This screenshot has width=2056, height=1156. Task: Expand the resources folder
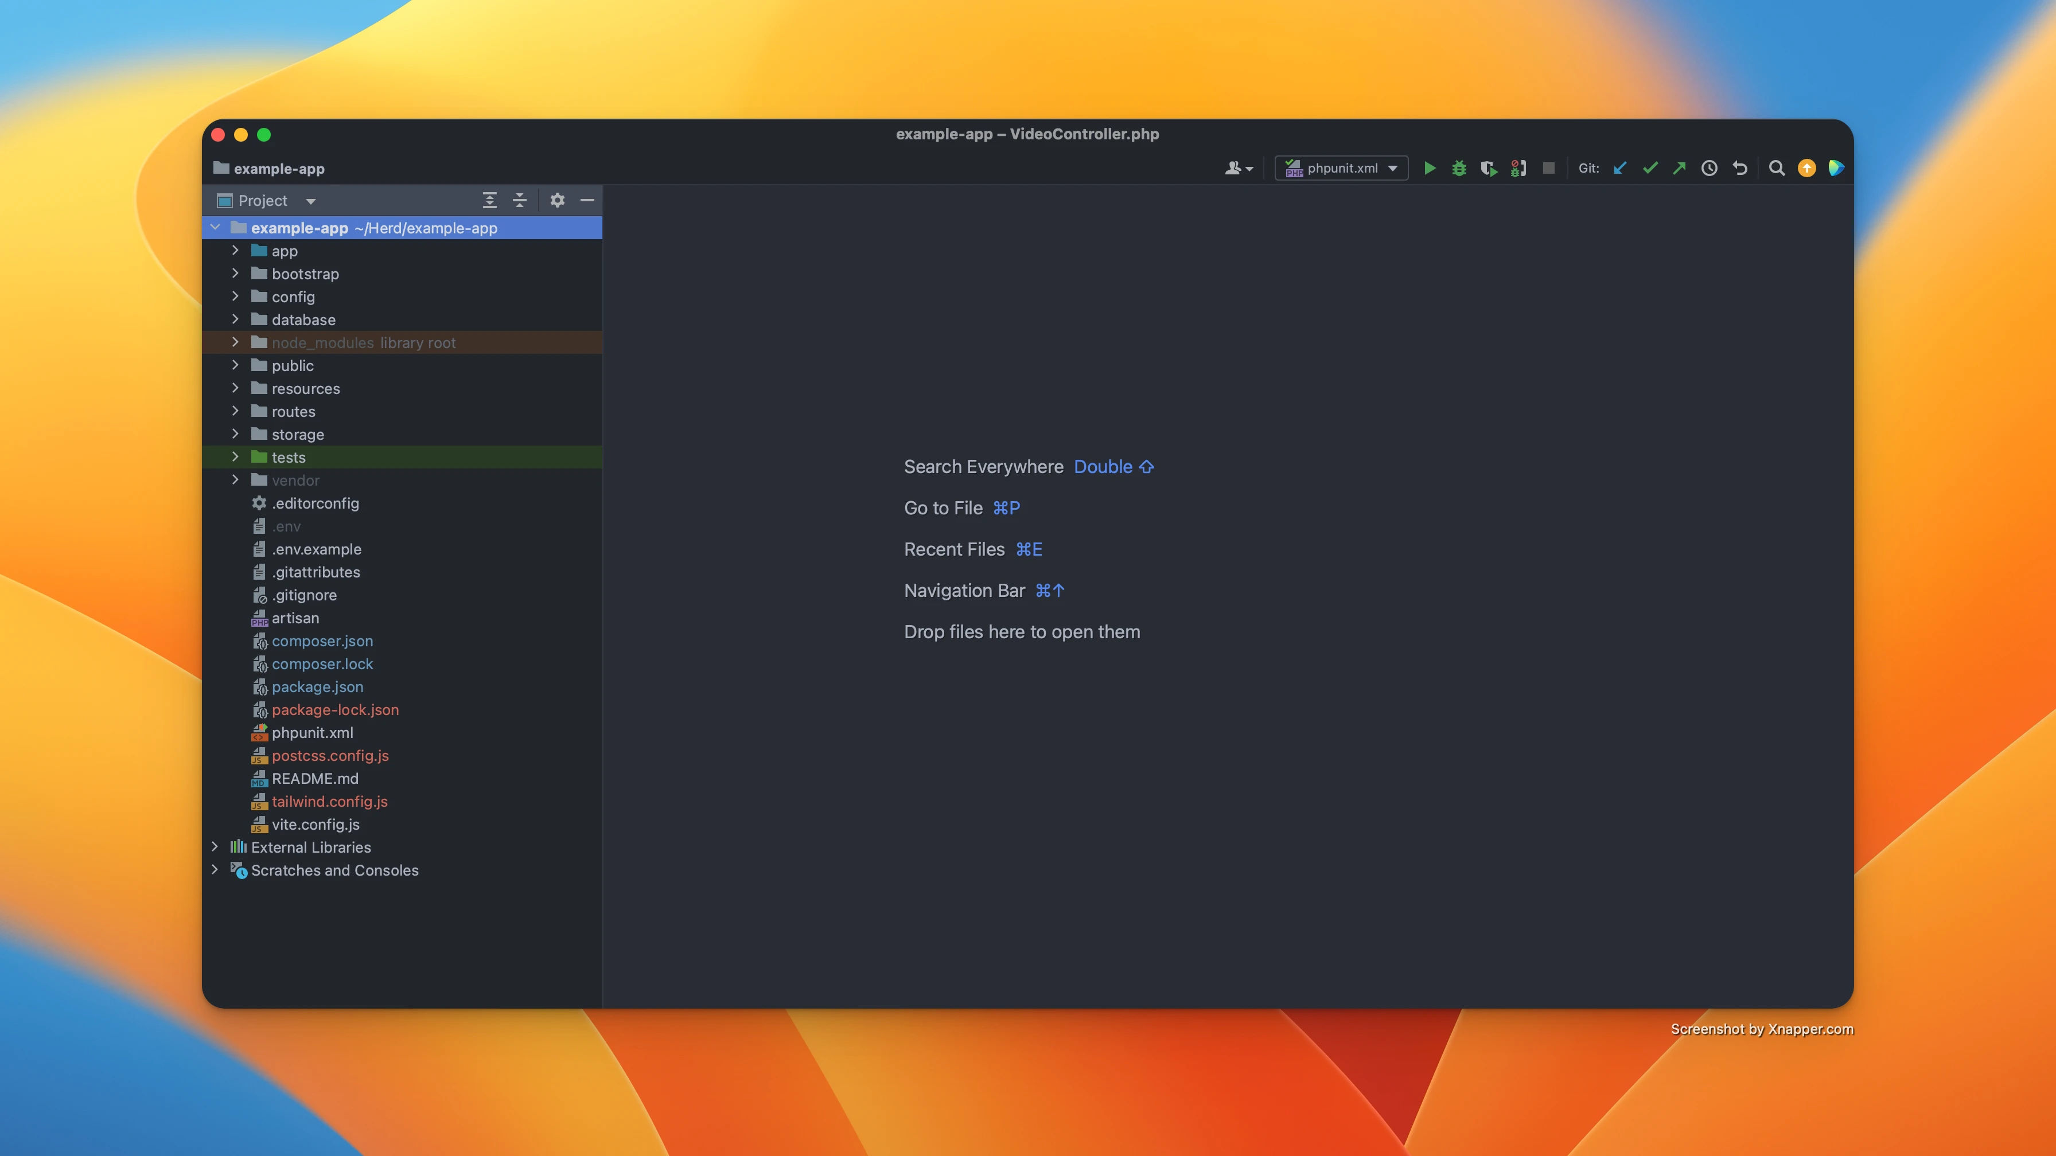click(235, 388)
